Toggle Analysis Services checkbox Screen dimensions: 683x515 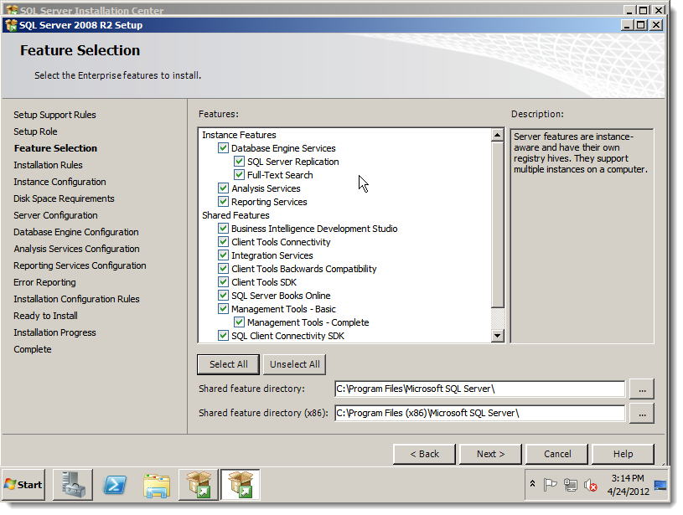(x=223, y=188)
